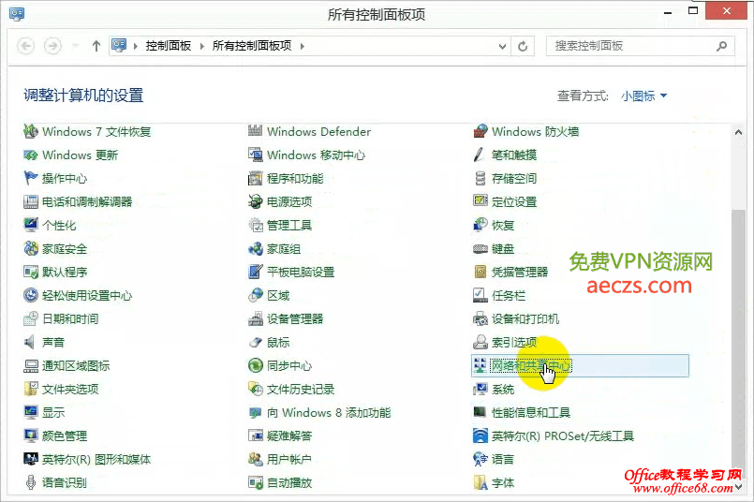Open the 管理工具 icon
The height and width of the screenshot is (502, 754).
pyautogui.click(x=256, y=225)
